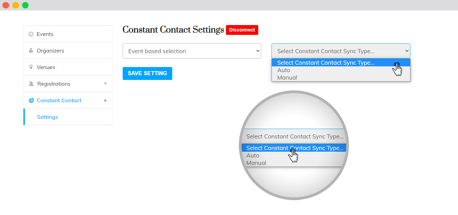
Task: Click the Venues map pin icon
Action: 31,67
